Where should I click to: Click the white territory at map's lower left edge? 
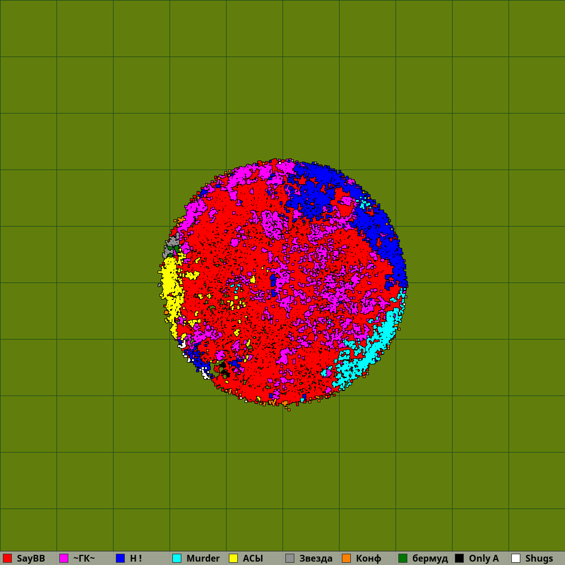(x=205, y=373)
